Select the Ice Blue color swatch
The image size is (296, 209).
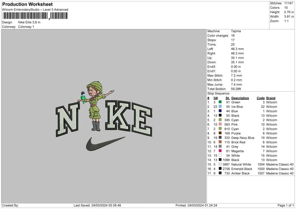coord(220,106)
